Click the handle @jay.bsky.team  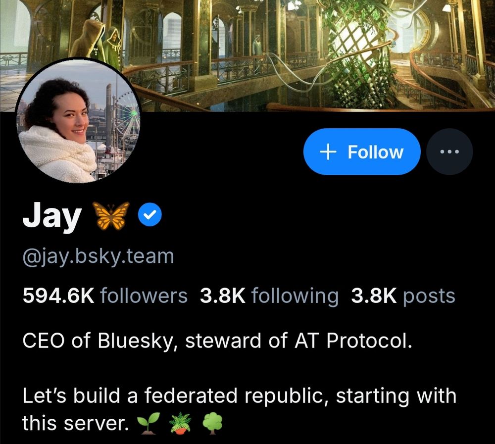click(98, 256)
